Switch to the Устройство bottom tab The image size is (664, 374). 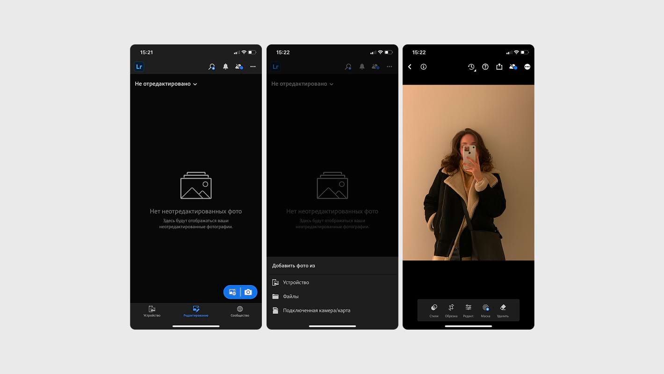click(x=152, y=311)
